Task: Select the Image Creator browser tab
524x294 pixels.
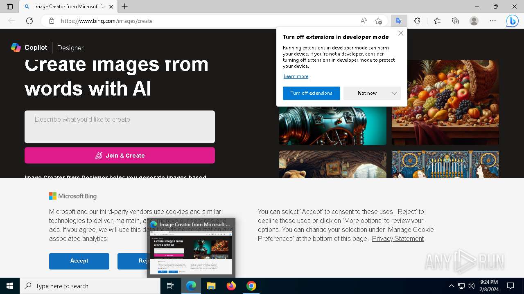Action: pyautogui.click(x=68, y=7)
